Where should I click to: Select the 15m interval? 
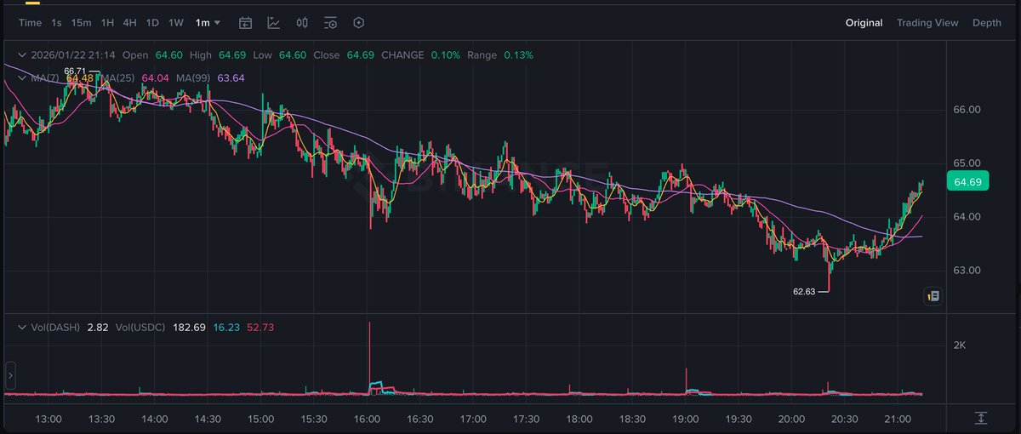click(82, 23)
